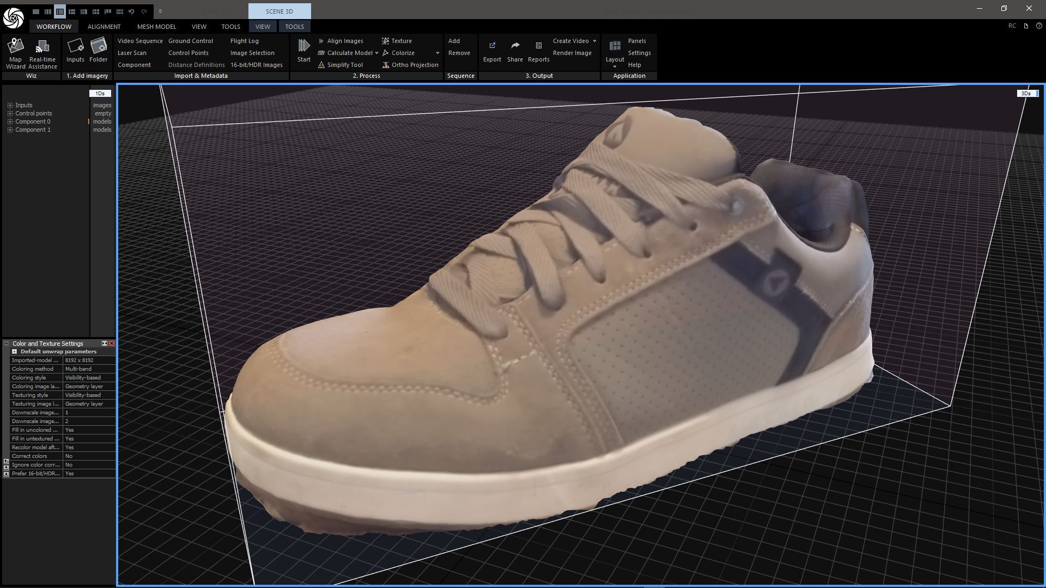
Task: Switch to the ALIGNMENT ribbon tab
Action: [104, 27]
